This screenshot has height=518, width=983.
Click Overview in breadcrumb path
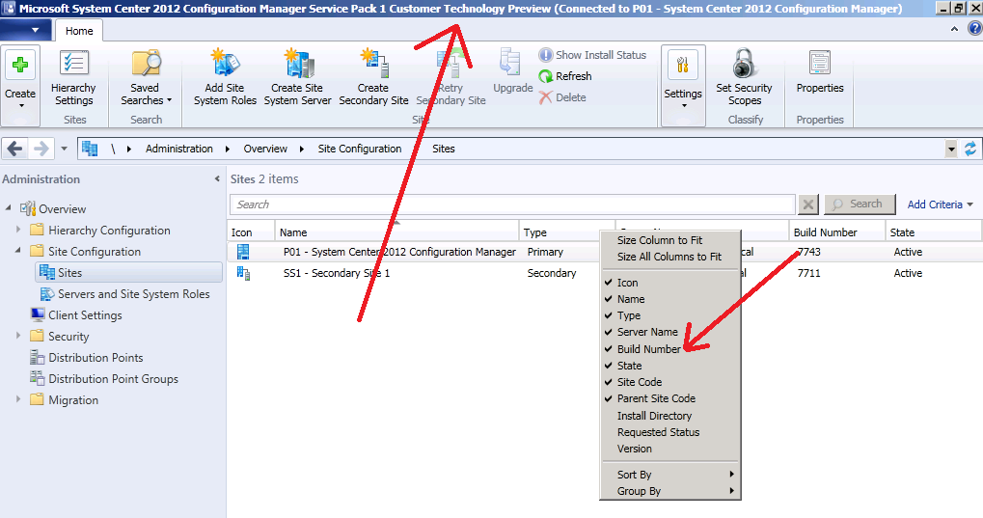pos(265,149)
